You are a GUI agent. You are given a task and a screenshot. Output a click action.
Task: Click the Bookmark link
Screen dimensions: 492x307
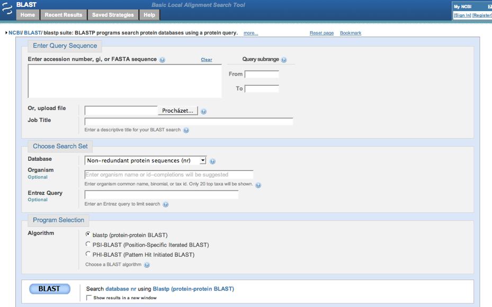point(351,33)
